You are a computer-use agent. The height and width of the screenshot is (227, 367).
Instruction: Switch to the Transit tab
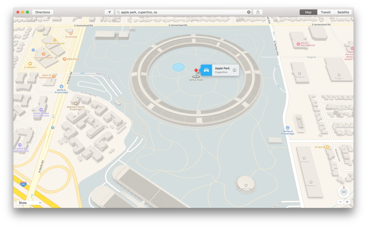click(326, 12)
